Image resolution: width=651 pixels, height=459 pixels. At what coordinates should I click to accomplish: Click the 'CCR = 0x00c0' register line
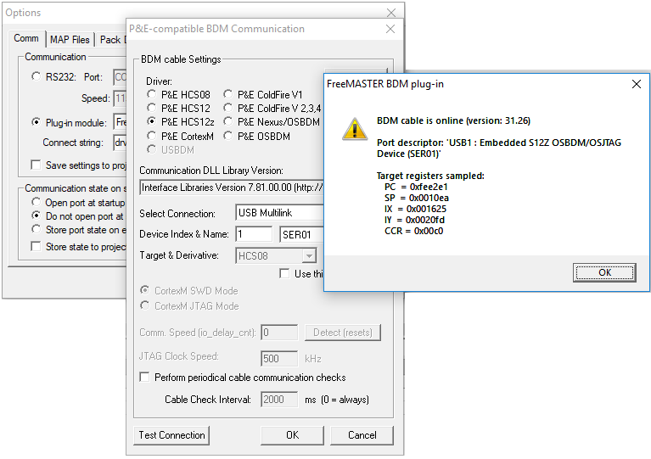413,231
